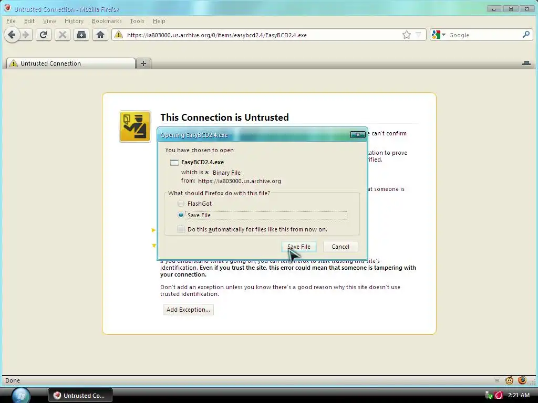Click the Firefox title bar icon
This screenshot has height=403, width=538.
click(7, 8)
